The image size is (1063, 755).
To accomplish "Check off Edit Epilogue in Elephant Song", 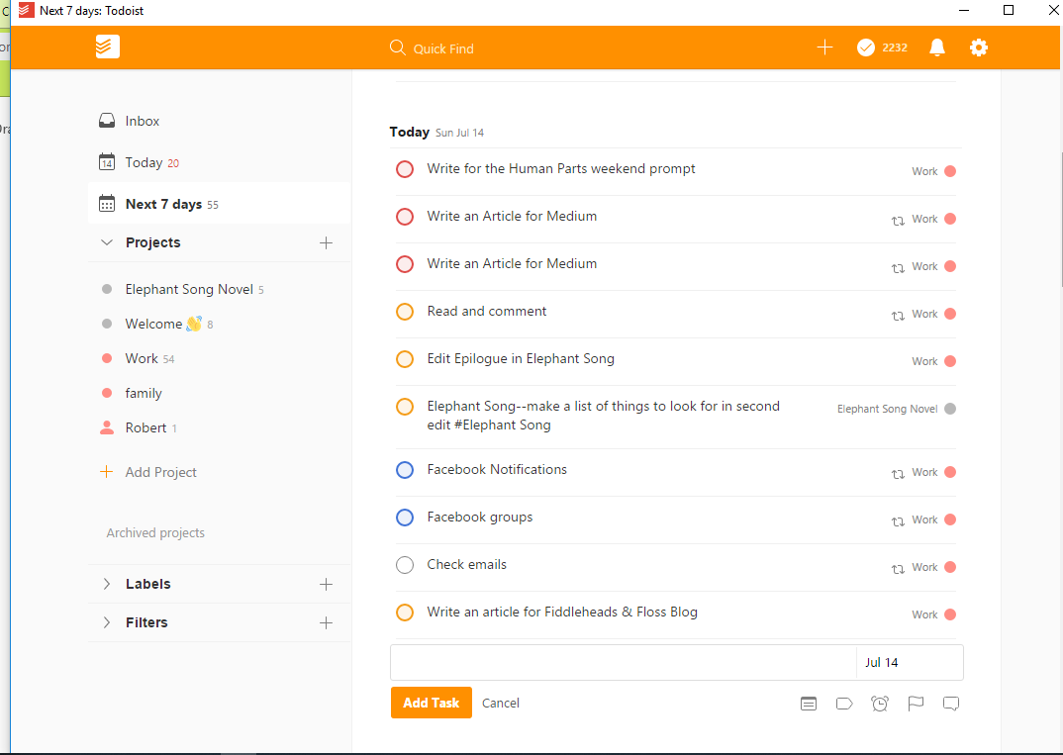I will coord(405,358).
